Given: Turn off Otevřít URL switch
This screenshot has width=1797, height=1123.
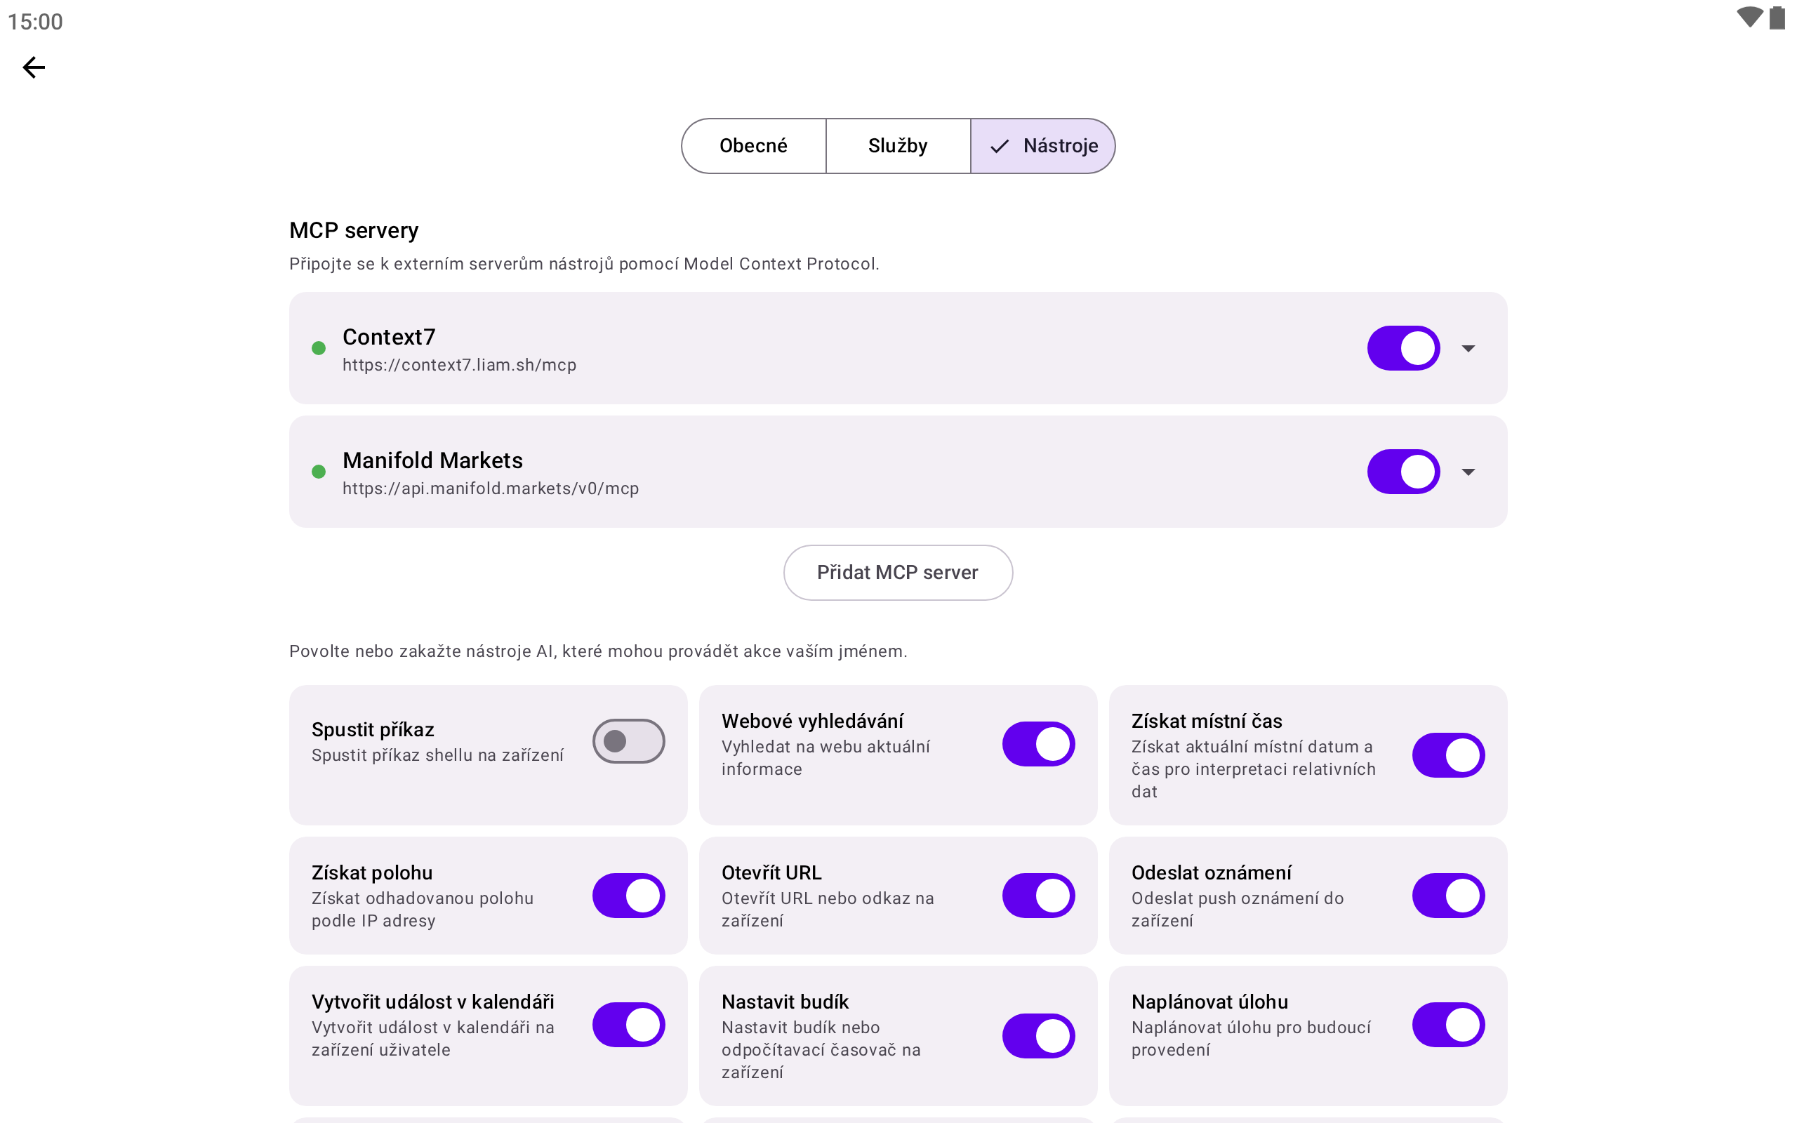Looking at the screenshot, I should click(x=1038, y=896).
